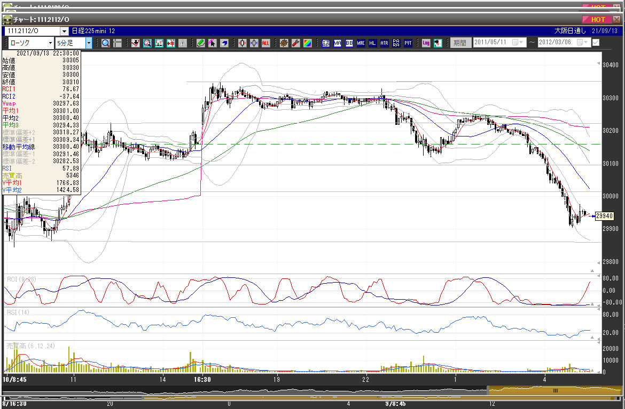Toggle the ATR indicator button

coord(384,43)
